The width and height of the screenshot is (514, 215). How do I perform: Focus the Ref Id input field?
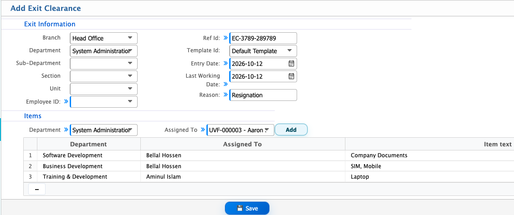(x=263, y=38)
